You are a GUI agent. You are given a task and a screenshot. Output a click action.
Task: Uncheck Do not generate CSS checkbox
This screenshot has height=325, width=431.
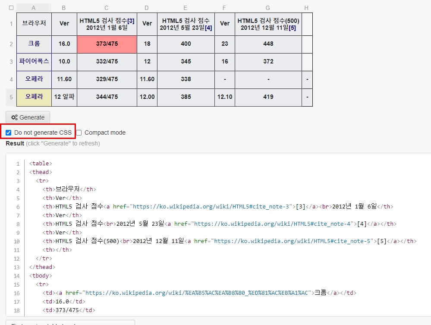pyautogui.click(x=9, y=133)
